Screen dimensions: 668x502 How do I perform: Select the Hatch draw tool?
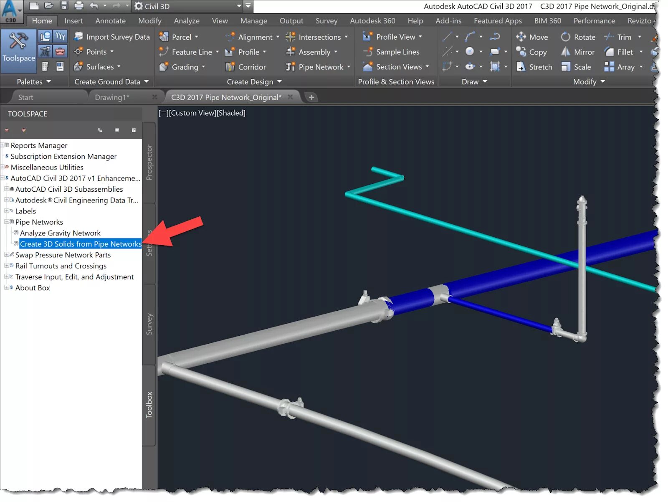pos(495,67)
